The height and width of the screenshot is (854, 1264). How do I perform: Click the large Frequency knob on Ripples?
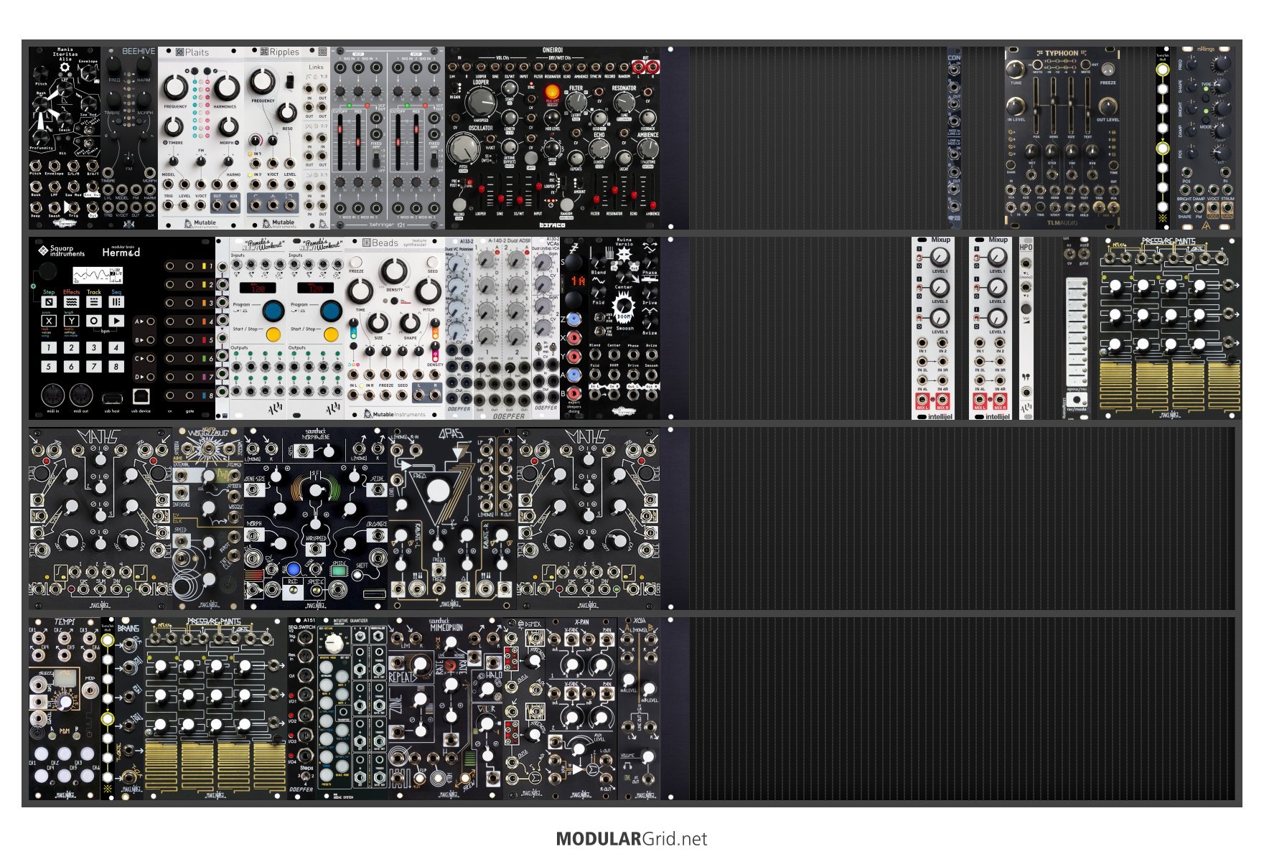pos(263,81)
